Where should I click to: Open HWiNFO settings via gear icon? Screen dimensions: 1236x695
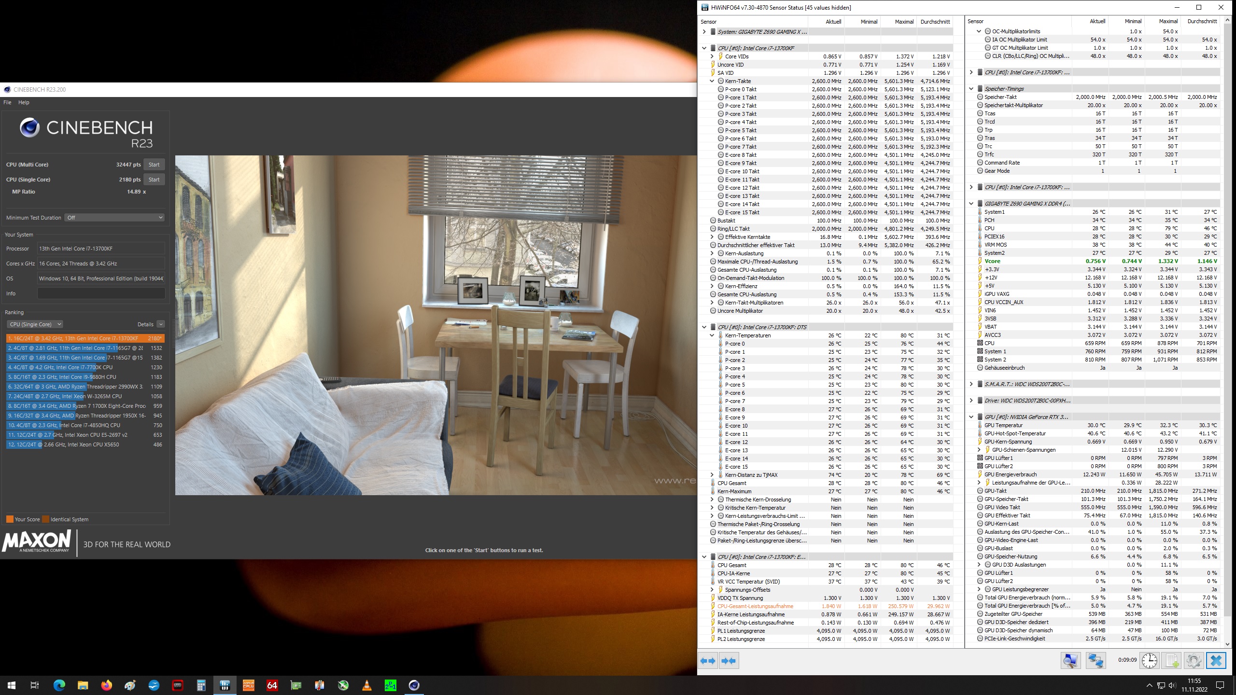[1194, 660]
